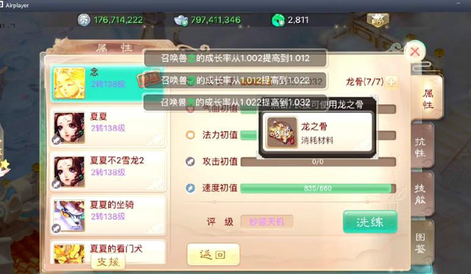Click the 法力初值 orange ring icon
The image size is (471, 274).
tap(190, 135)
